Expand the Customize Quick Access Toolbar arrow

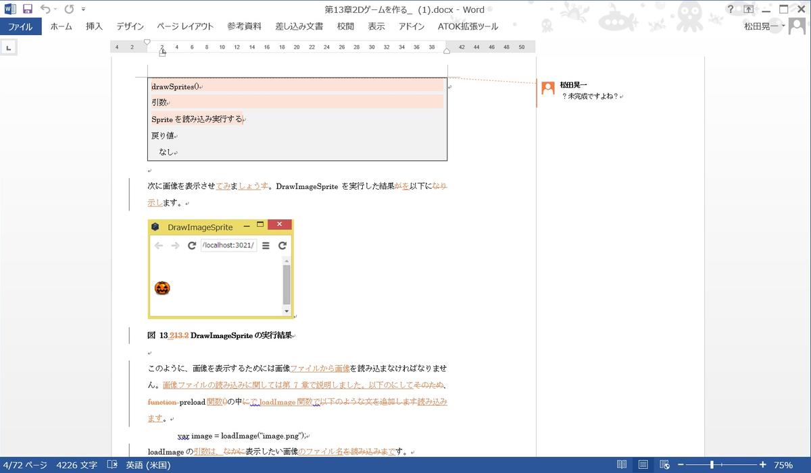click(x=84, y=9)
